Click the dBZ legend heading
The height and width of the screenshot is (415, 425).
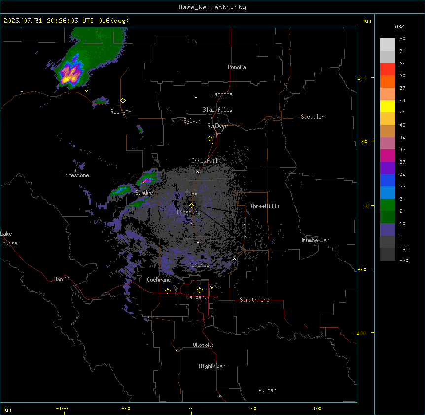pyautogui.click(x=399, y=26)
